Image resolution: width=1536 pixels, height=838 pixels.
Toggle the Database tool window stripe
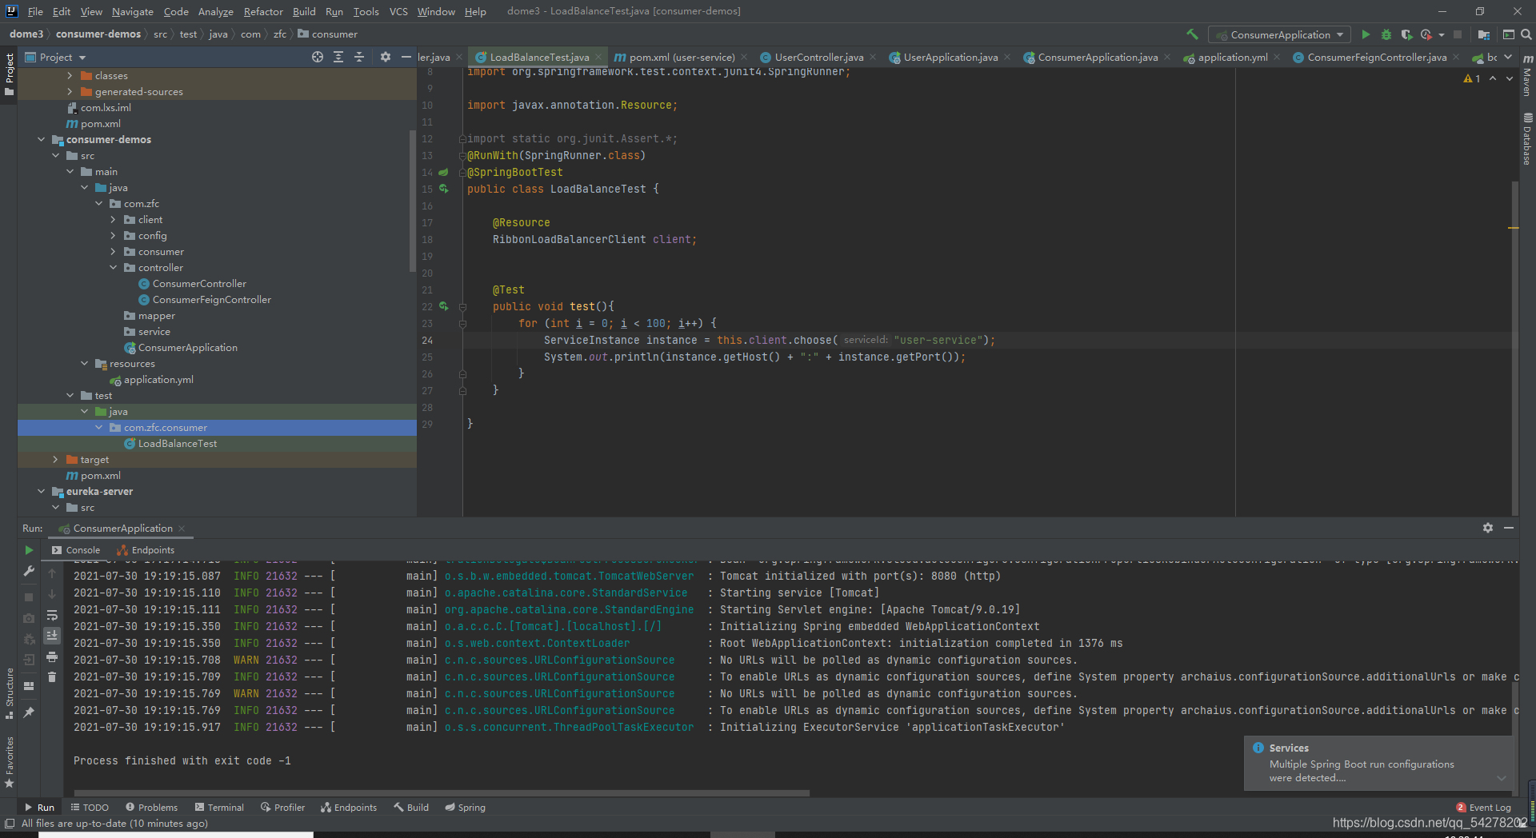[1527, 138]
